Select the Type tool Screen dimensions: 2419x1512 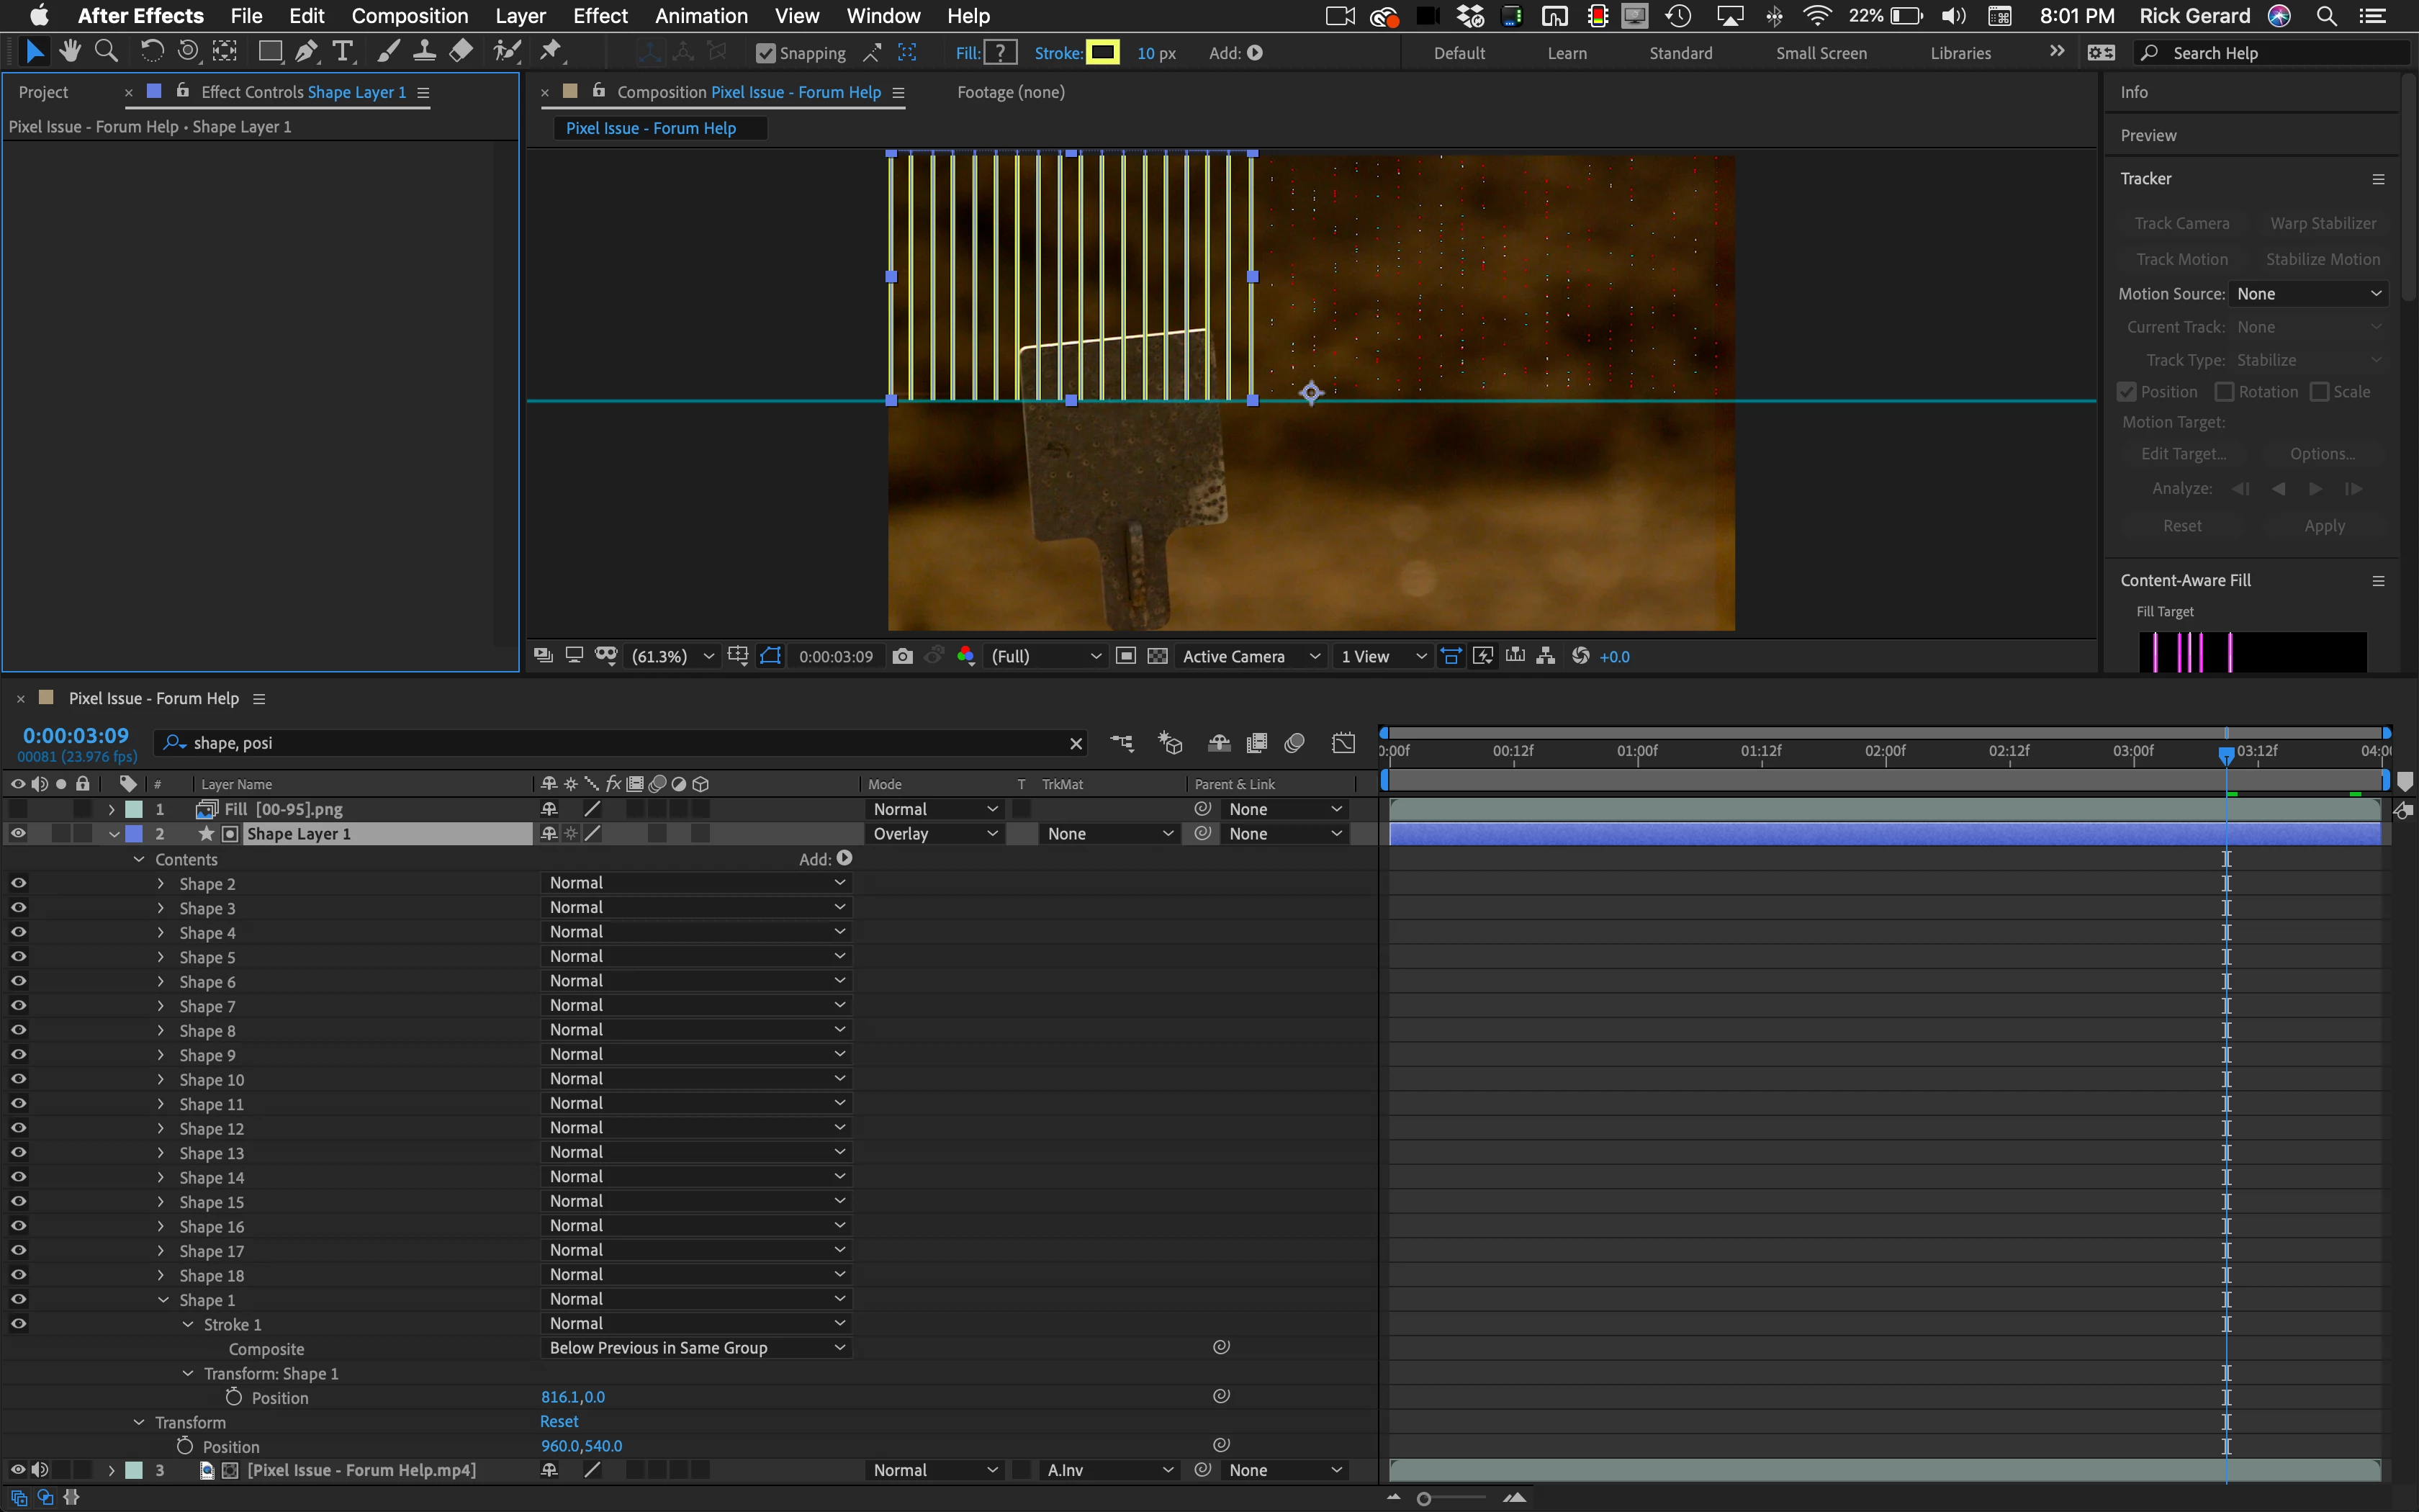tap(343, 52)
